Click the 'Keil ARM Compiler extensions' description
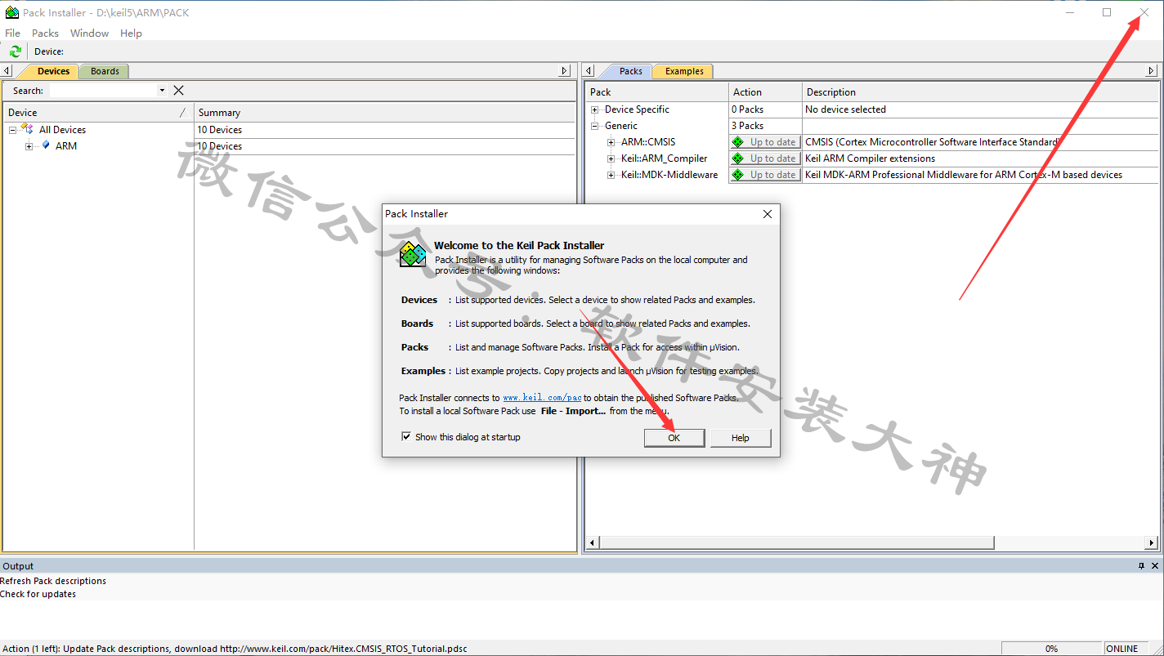The width and height of the screenshot is (1164, 656). point(870,158)
